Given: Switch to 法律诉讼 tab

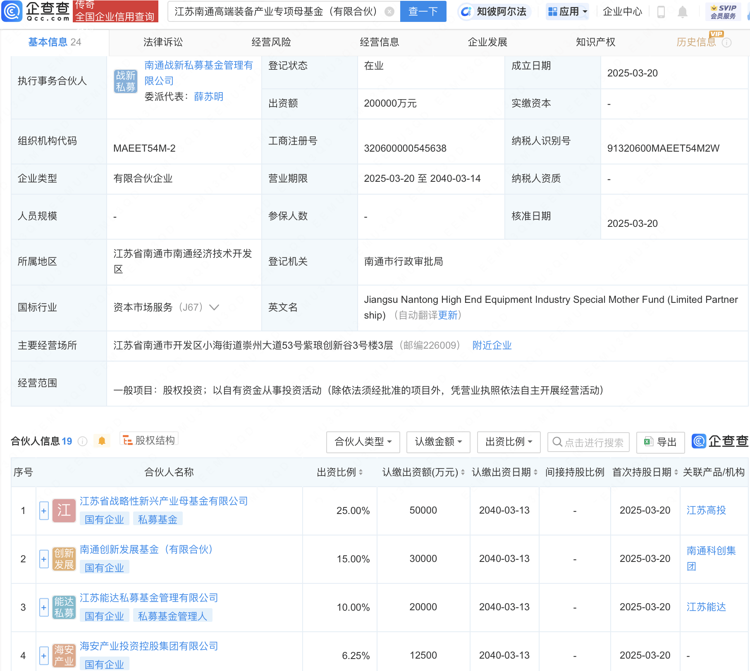Looking at the screenshot, I should [163, 42].
